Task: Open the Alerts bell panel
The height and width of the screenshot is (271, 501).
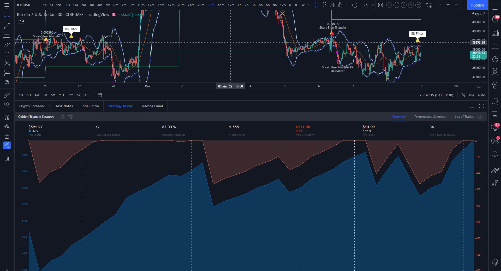Action: 495,154
